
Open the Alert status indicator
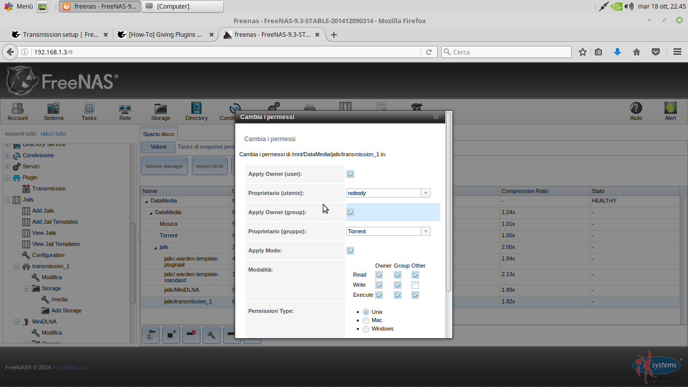pos(670,111)
